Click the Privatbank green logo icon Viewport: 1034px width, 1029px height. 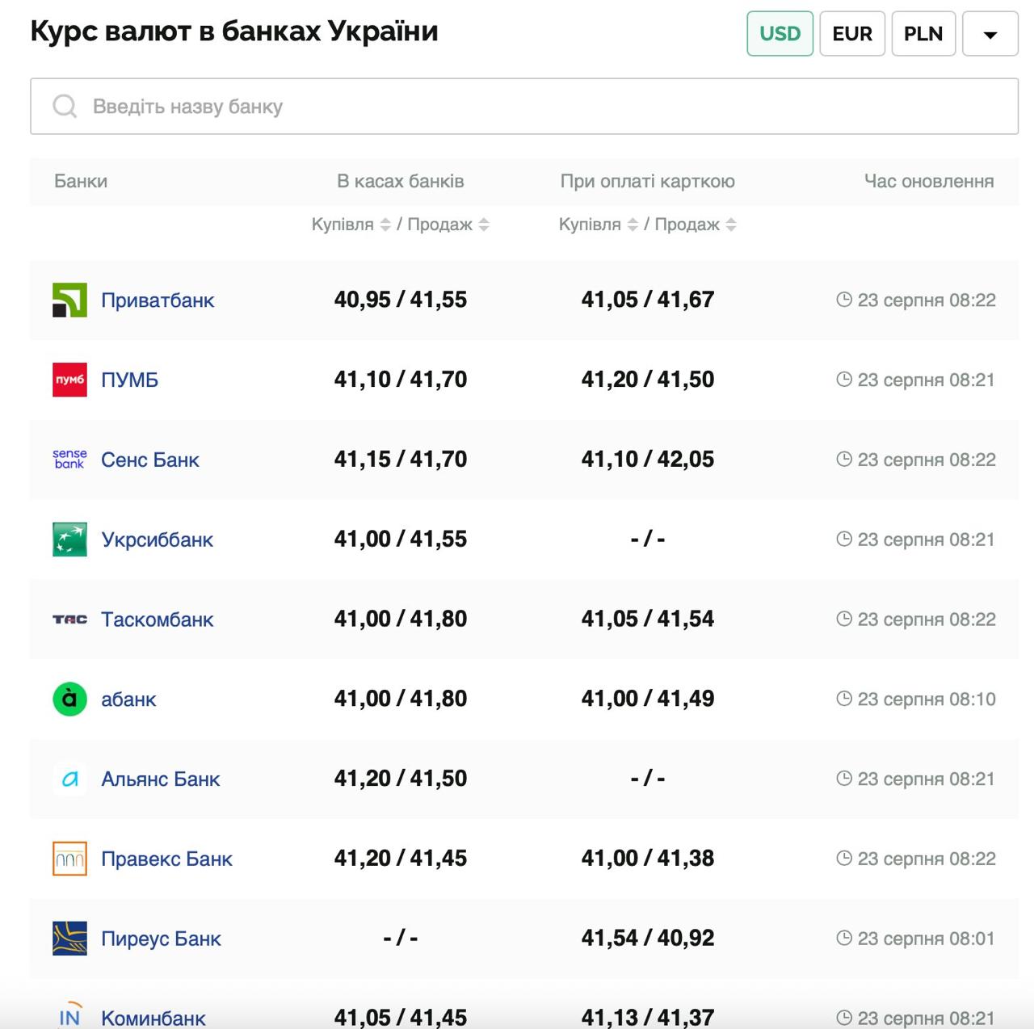[69, 300]
